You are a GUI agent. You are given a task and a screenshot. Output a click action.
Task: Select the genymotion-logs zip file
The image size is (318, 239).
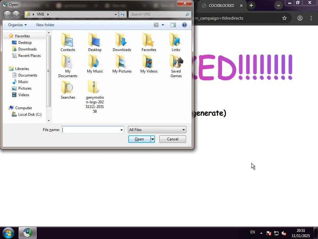click(95, 97)
